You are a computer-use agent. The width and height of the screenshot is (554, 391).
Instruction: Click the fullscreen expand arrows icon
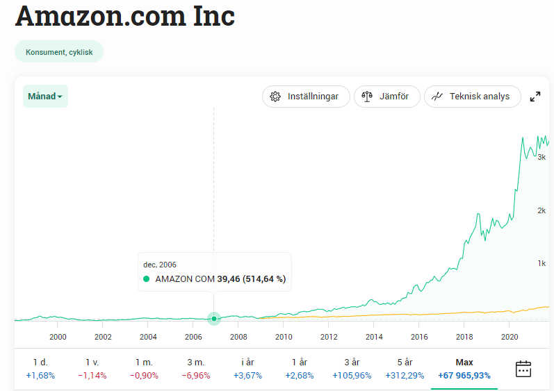(535, 97)
